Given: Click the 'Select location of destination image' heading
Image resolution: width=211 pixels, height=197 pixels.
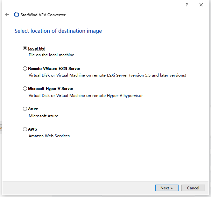Looking at the screenshot, I should tap(58, 31).
